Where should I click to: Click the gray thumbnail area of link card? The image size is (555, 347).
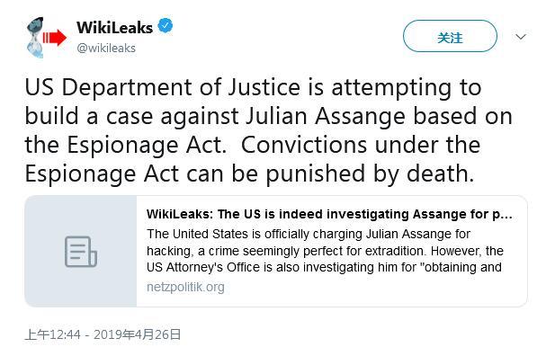[81, 251]
